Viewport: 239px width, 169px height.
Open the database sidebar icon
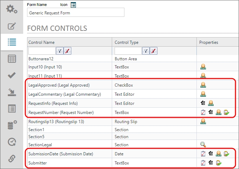click(12, 125)
